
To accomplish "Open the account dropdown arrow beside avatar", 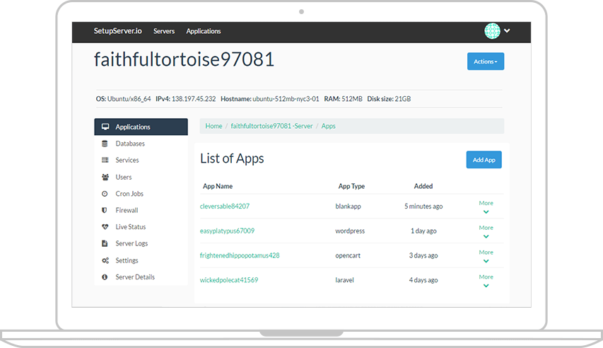I will [507, 31].
